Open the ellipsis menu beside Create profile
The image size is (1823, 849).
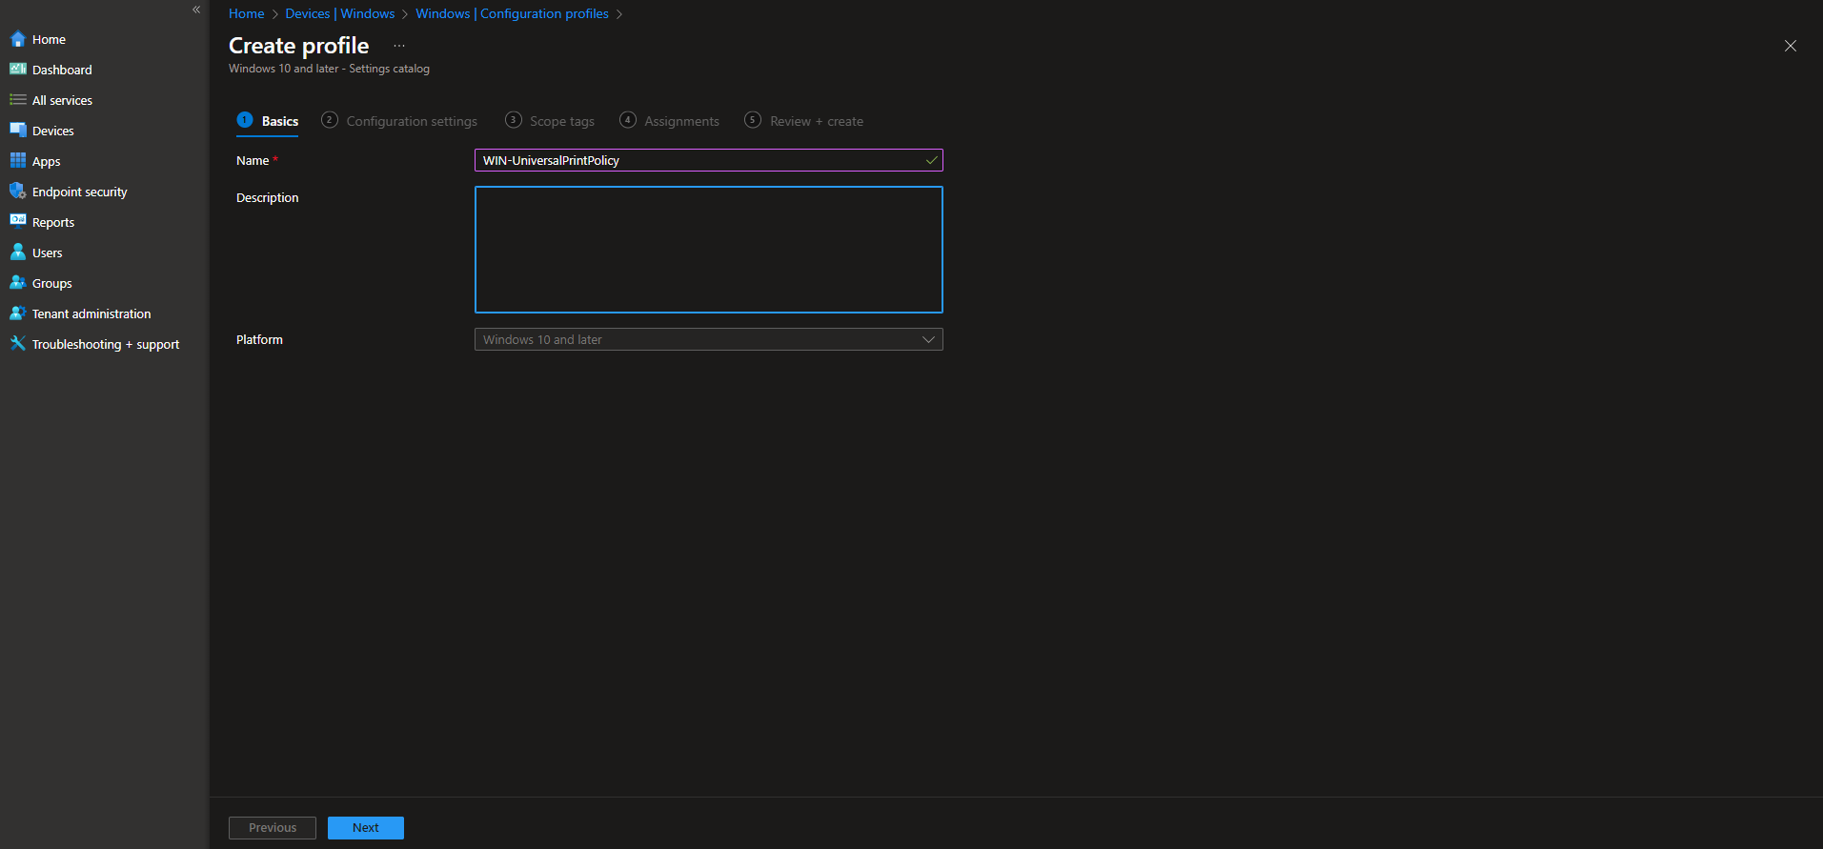[x=399, y=46]
